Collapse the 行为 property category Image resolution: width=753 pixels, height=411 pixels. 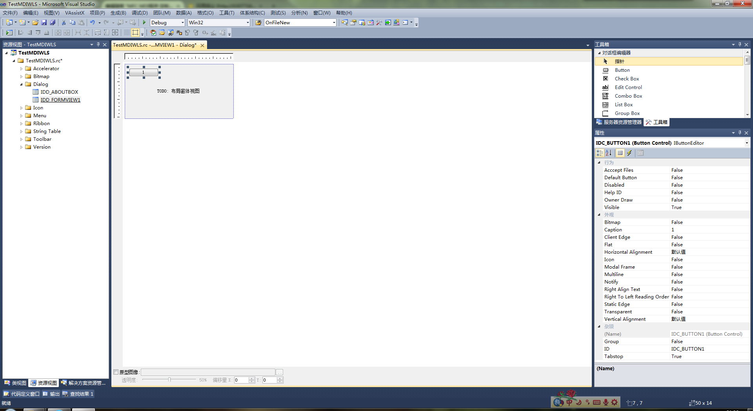599,163
